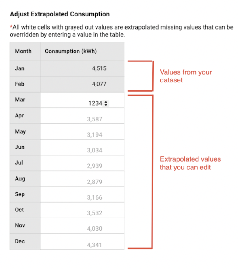Click the Jan dataset value 4,515
238x269 pixels.
tap(99, 68)
